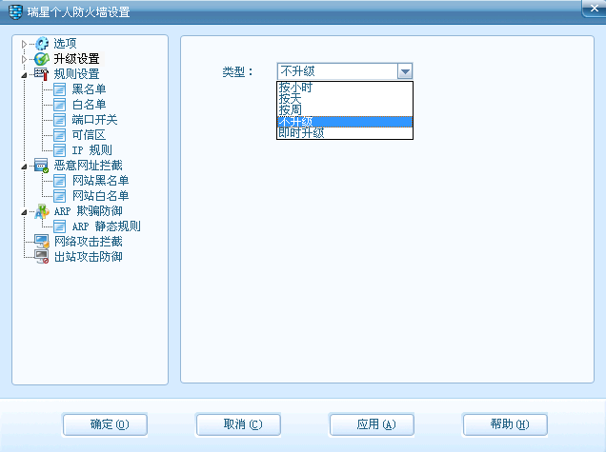Choose highlighted 不升级 in the dropdown list

[x=345, y=122]
